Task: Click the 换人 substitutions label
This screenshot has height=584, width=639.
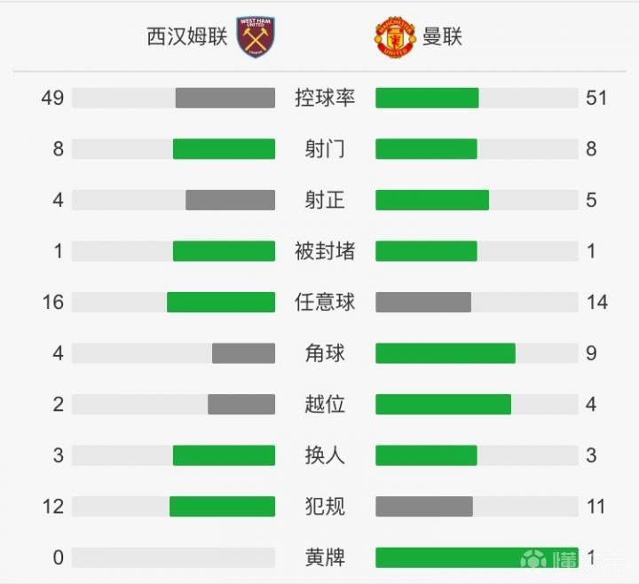Action: [325, 455]
